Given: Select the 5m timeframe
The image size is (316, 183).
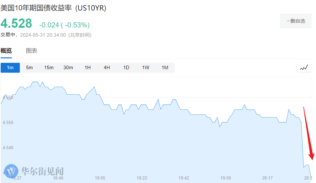Looking at the screenshot, I should coord(29,68).
